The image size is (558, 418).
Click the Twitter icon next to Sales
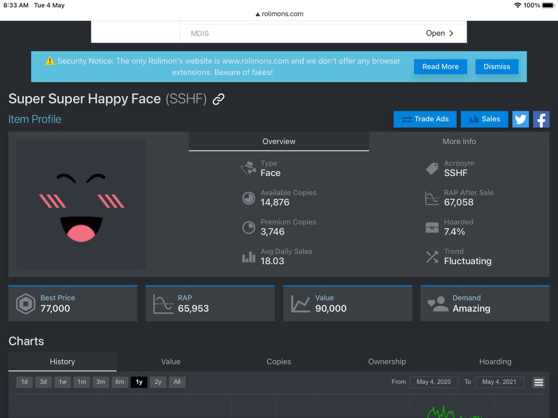coord(520,119)
